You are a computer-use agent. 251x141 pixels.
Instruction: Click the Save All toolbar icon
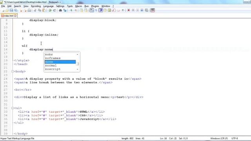coord(16,11)
